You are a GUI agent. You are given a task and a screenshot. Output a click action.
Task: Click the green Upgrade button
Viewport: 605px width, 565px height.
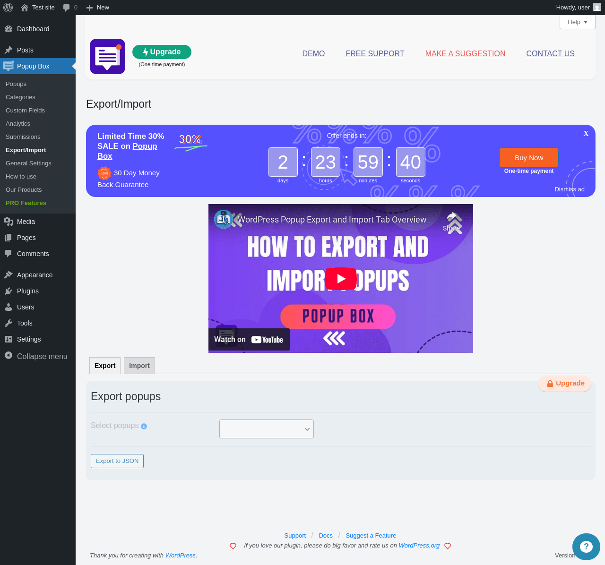pyautogui.click(x=162, y=52)
